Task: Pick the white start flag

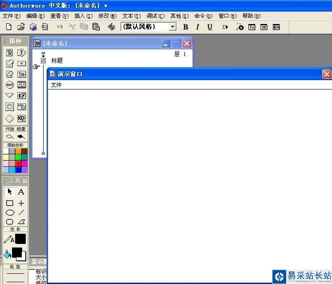Action: tap(9, 137)
